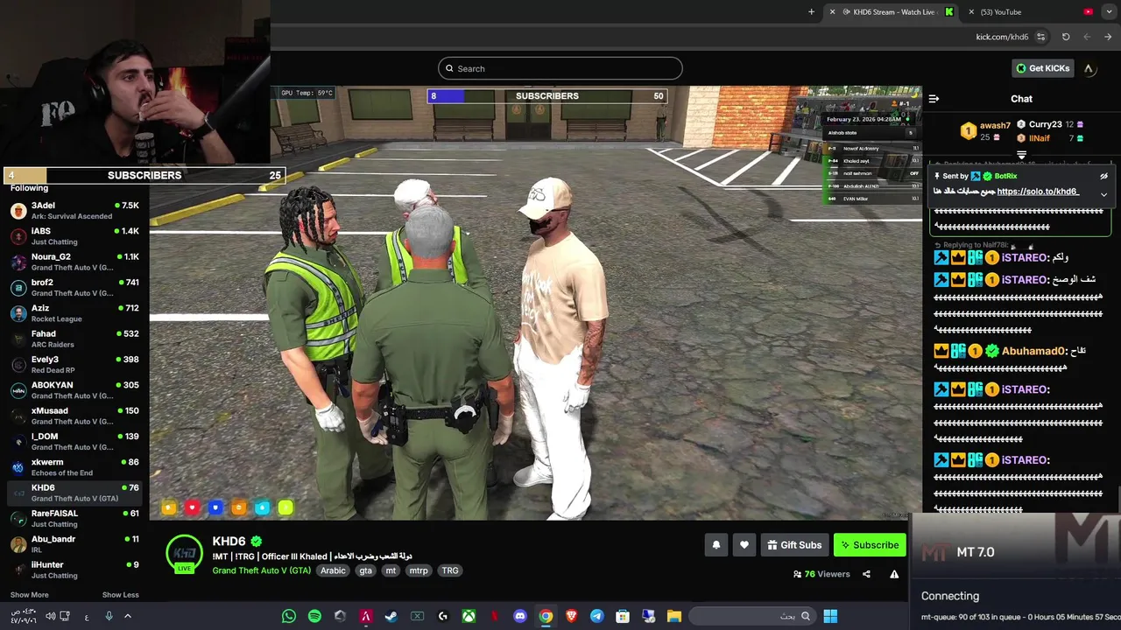1121x630 pixels.
Task: Open the Grand Theft Auto V (GTA) category link
Action: tap(261, 570)
